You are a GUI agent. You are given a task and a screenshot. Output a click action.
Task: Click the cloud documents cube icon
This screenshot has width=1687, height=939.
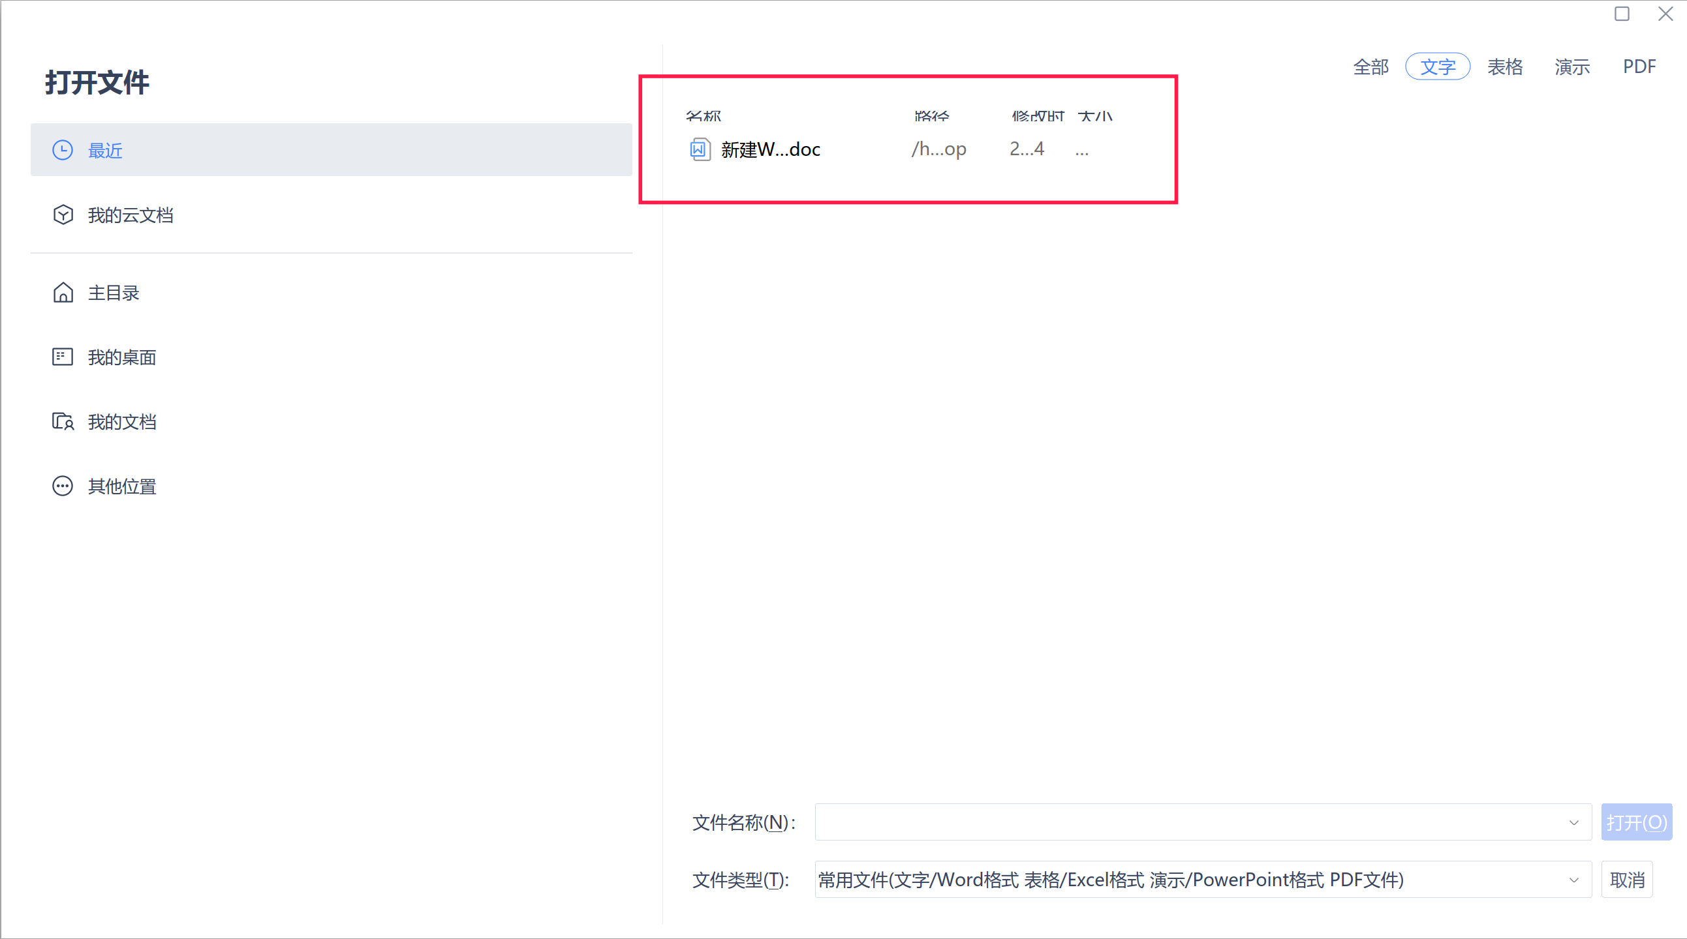63,215
